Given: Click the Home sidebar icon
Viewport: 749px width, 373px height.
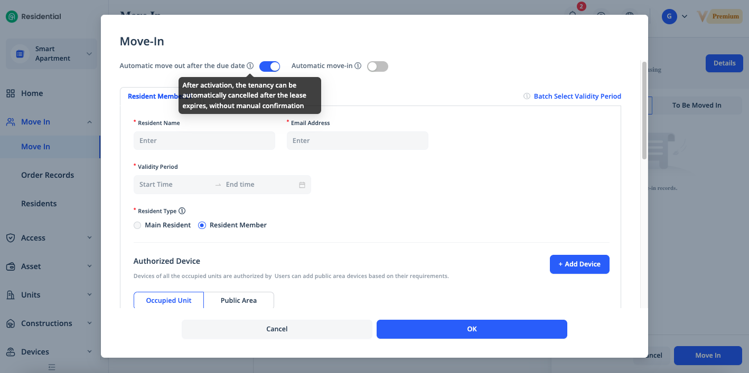Looking at the screenshot, I should pyautogui.click(x=11, y=93).
